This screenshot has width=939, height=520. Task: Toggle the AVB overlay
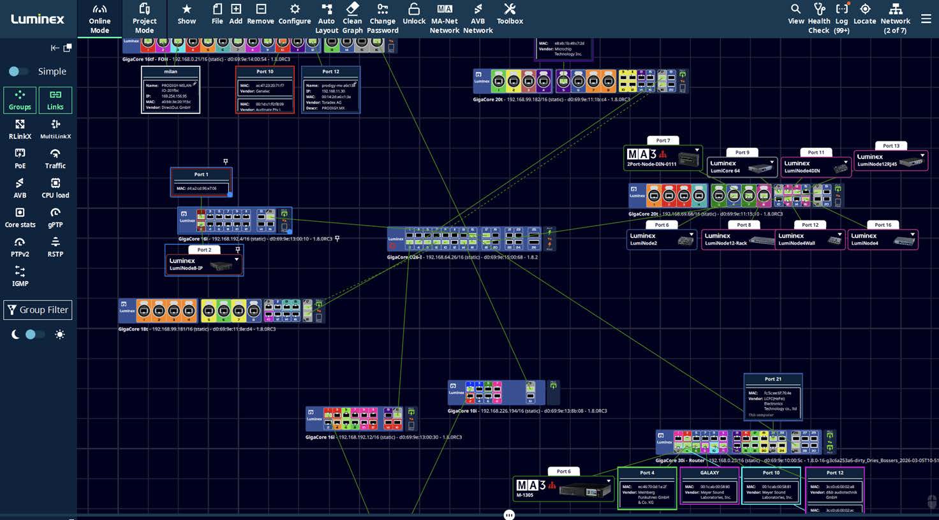click(x=20, y=188)
